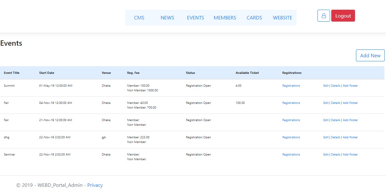Image resolution: width=386 pixels, height=194 pixels.
Task: View Registrations for the 21-Nov-19 Fair
Action: [291, 120]
